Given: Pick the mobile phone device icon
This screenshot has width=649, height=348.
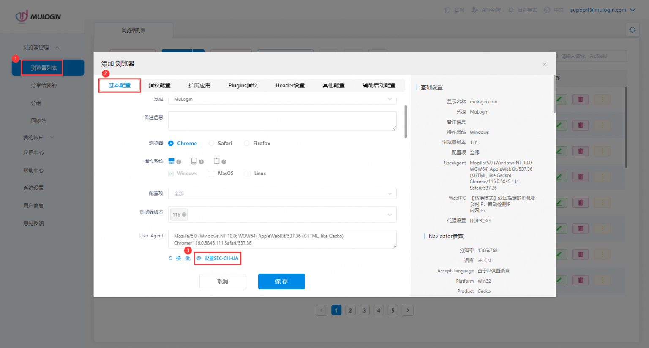Looking at the screenshot, I should 216,161.
